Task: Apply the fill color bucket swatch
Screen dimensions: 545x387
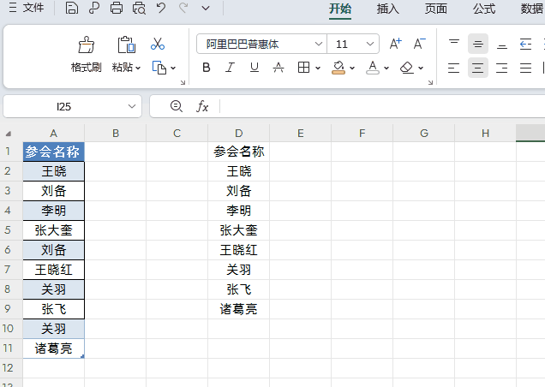Action: (338, 68)
